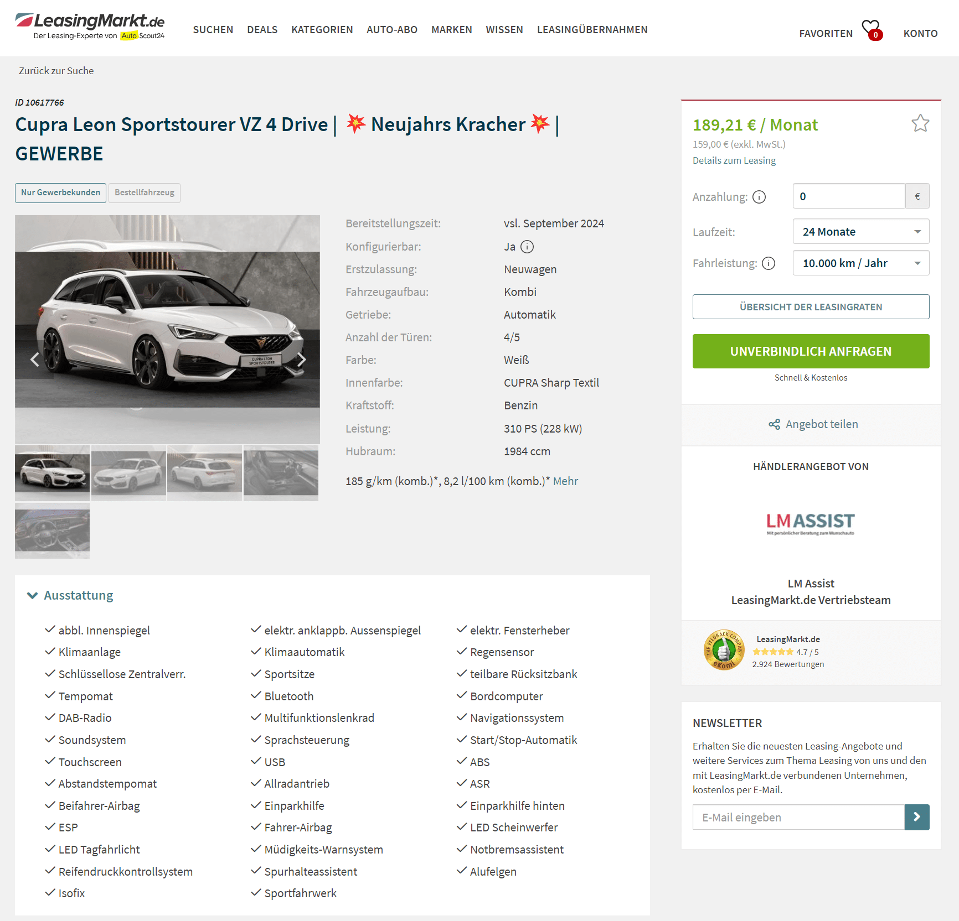
Task: Click the info icon beside Konfigurierbar Ja
Action: coord(527,247)
